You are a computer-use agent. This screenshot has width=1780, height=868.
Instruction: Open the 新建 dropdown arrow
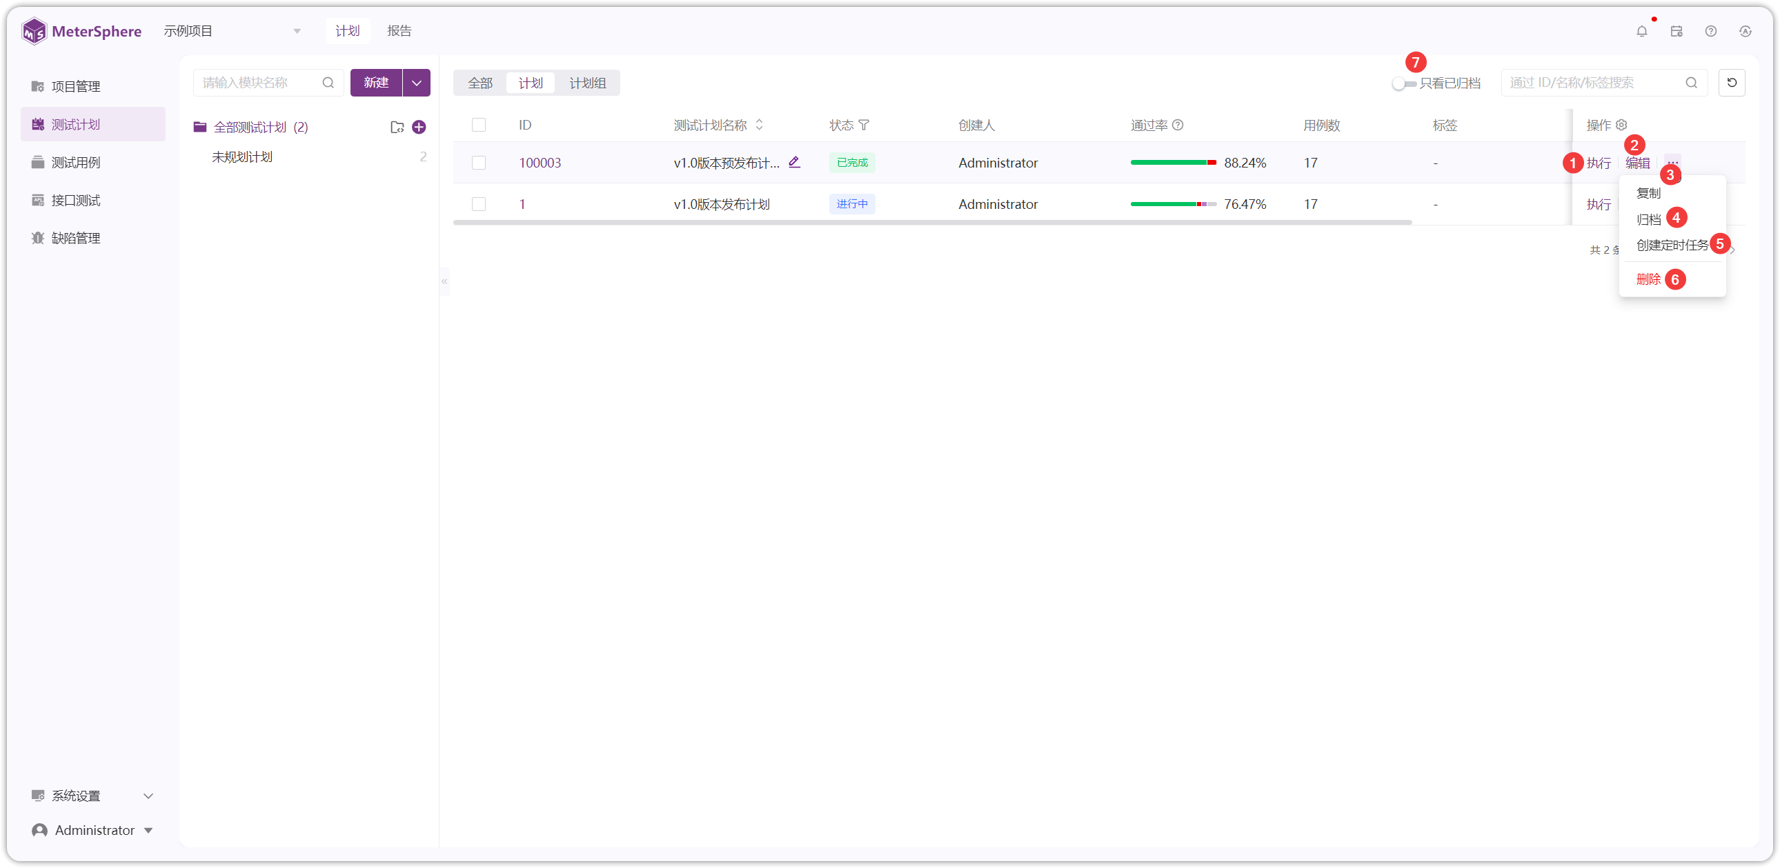pyautogui.click(x=417, y=83)
